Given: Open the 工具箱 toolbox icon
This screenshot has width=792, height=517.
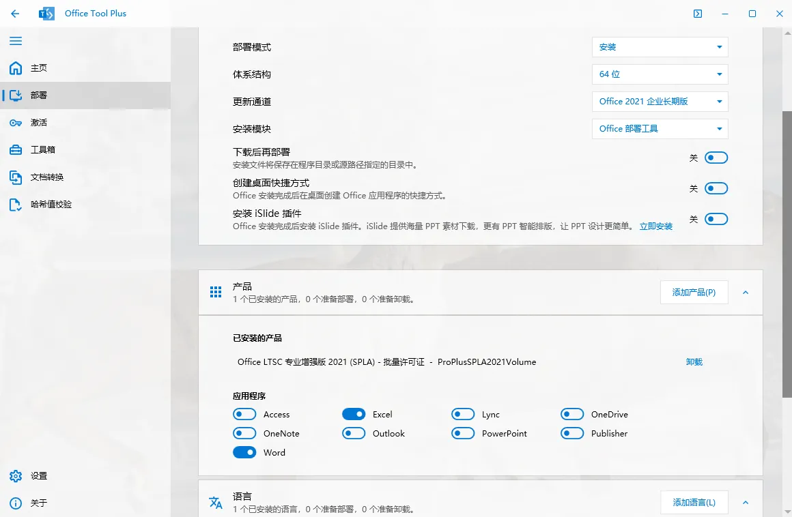Looking at the screenshot, I should 15,150.
